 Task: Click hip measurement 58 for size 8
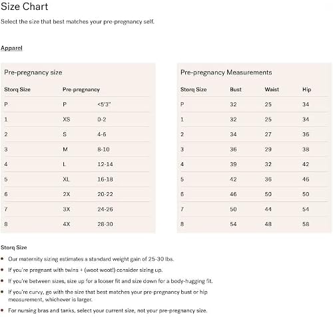306,224
